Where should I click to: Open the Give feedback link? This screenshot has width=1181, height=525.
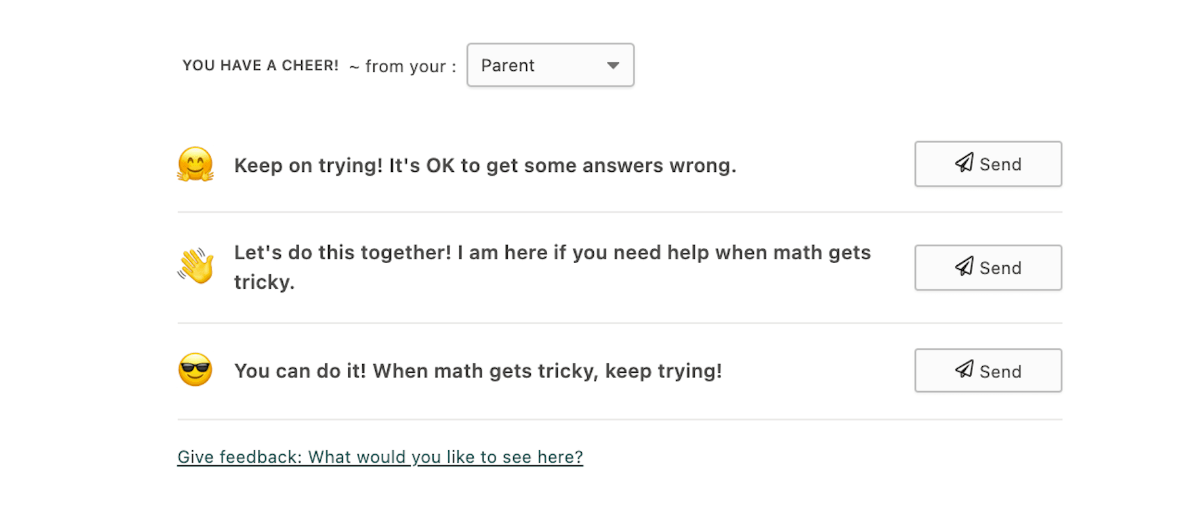[x=379, y=456]
